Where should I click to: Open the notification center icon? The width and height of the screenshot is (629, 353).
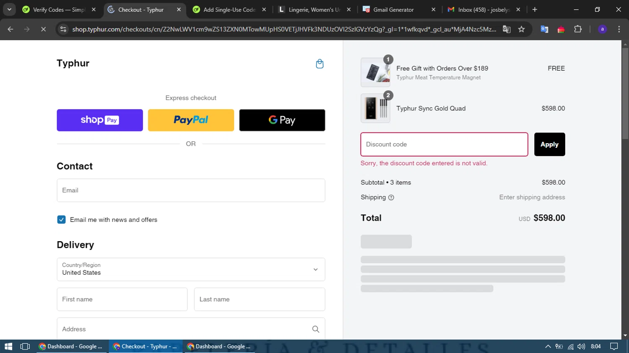pos(614,346)
